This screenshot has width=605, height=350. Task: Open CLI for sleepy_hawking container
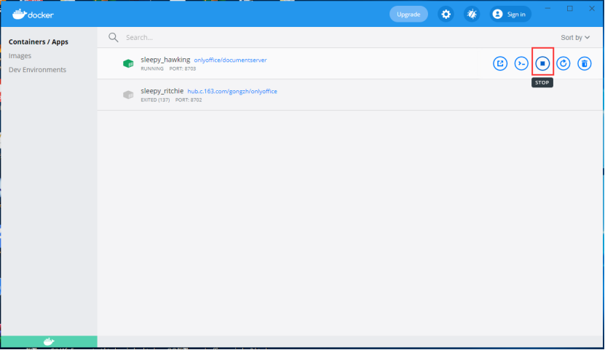pyautogui.click(x=521, y=63)
